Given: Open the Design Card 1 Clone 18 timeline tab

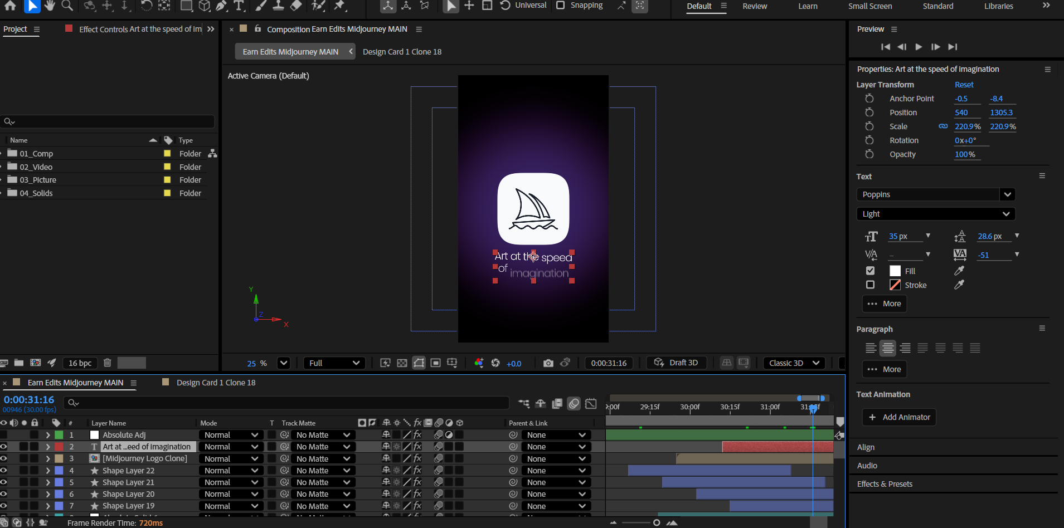Looking at the screenshot, I should tap(216, 383).
